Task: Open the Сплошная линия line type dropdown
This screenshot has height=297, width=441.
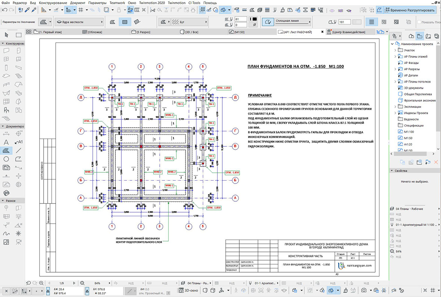Action: click(x=293, y=22)
